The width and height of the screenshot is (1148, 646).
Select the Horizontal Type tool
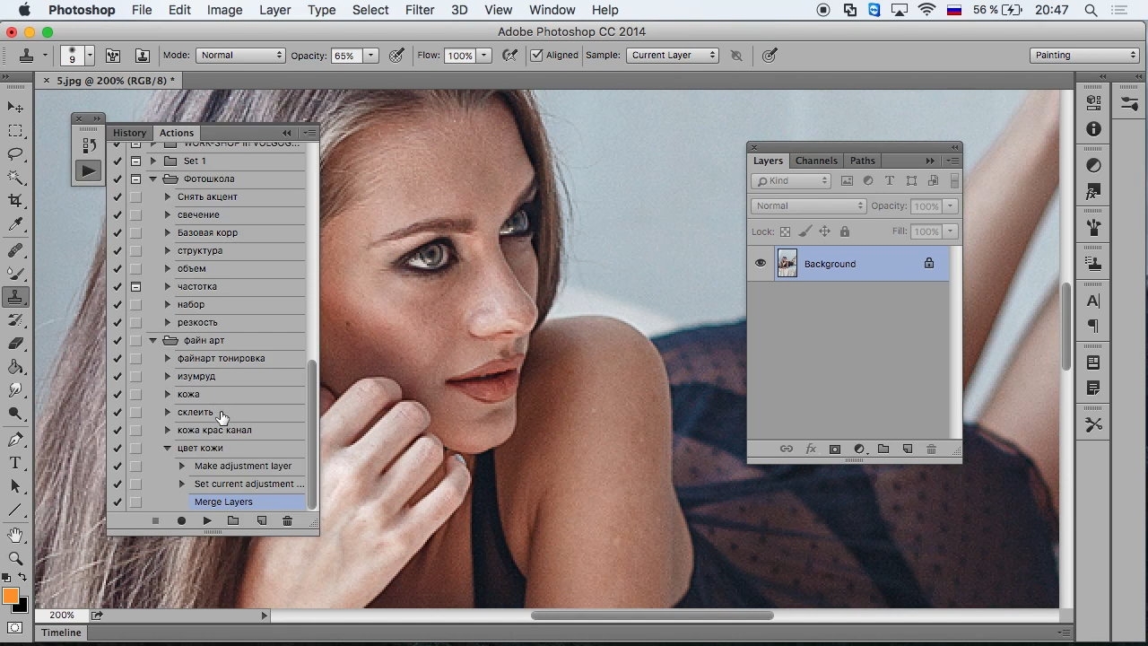coord(15,462)
